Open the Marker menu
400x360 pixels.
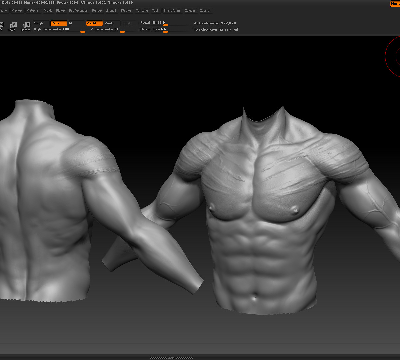click(17, 11)
